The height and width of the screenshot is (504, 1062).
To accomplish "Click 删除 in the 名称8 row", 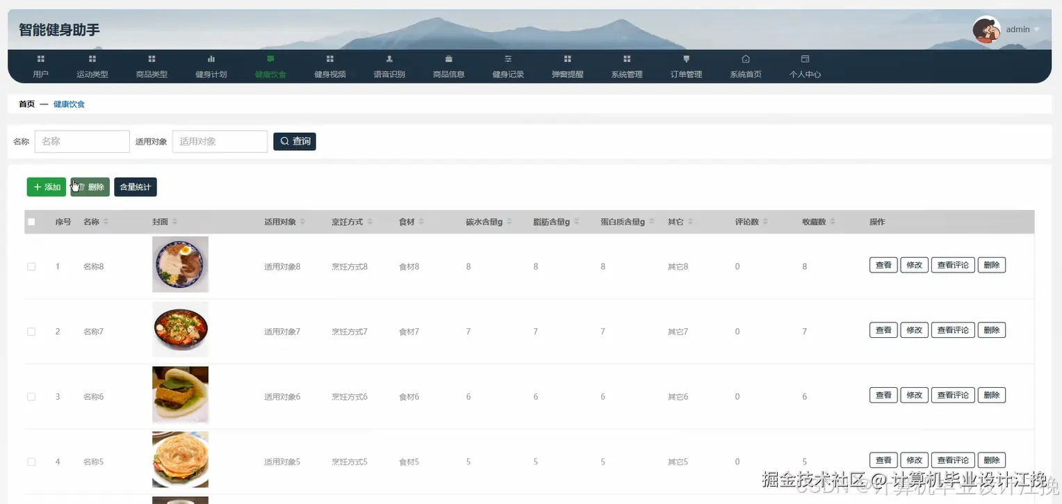I will coord(992,265).
